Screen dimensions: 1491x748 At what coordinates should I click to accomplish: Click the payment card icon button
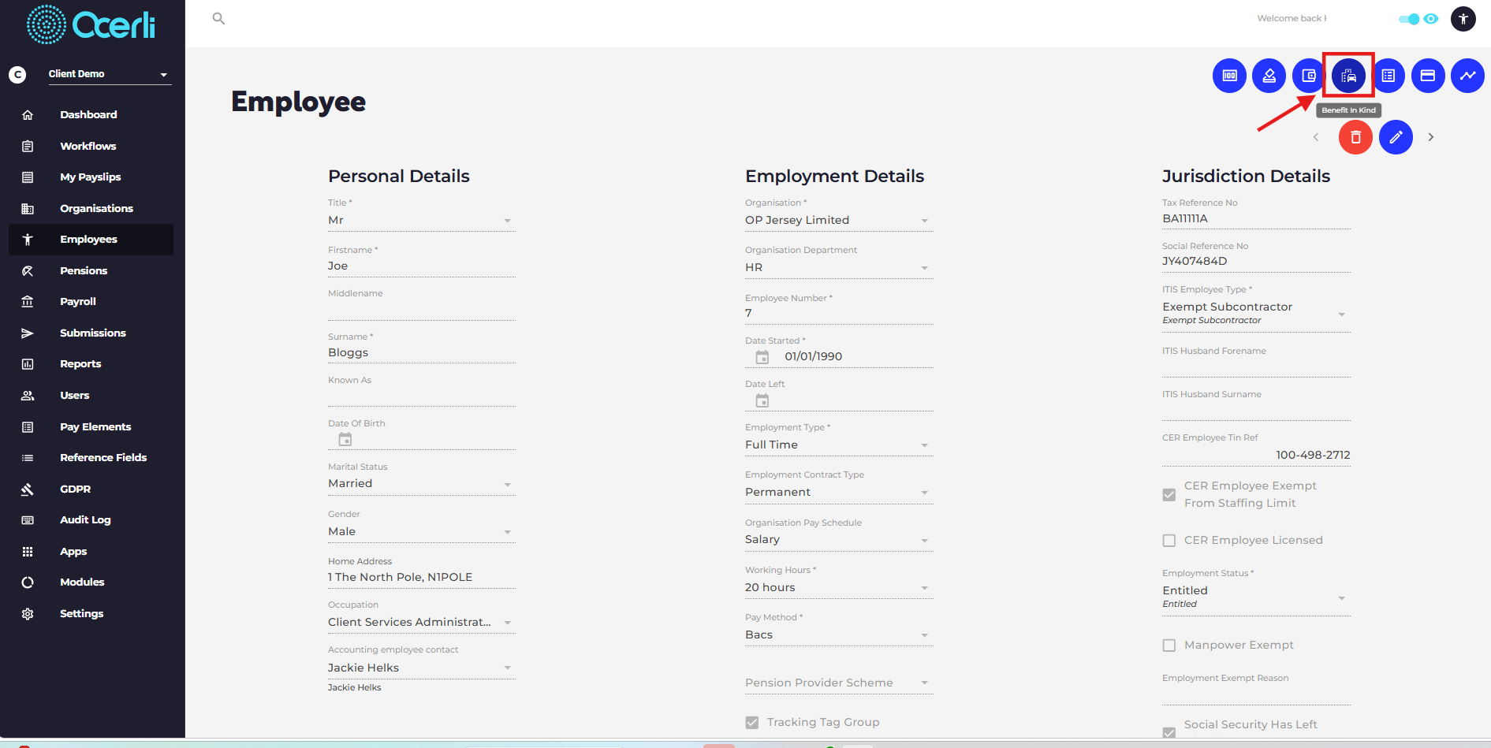pos(1428,76)
